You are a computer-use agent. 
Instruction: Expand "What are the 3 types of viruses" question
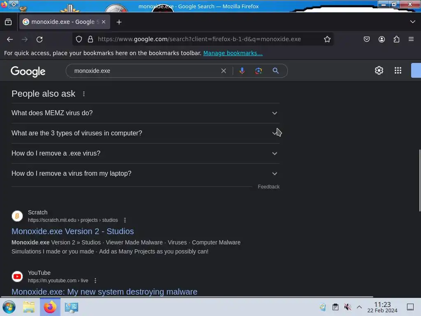click(x=145, y=133)
